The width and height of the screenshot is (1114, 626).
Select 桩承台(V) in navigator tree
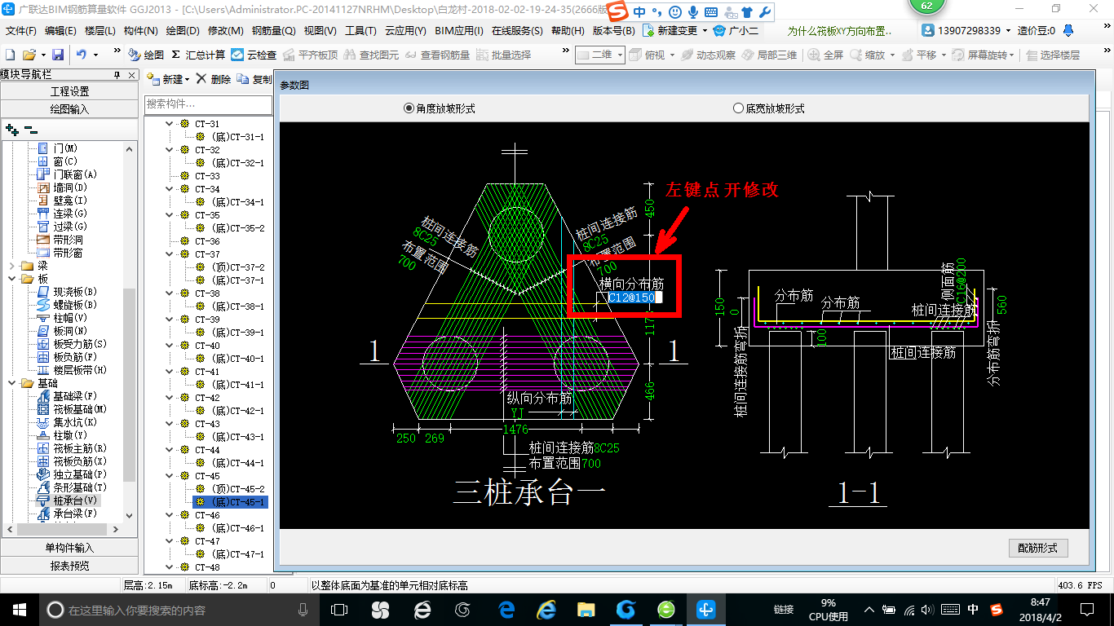tap(76, 500)
